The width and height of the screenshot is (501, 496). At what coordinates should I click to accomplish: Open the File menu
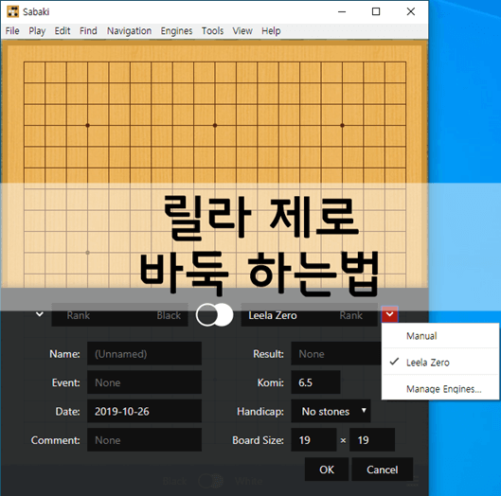coord(12,31)
